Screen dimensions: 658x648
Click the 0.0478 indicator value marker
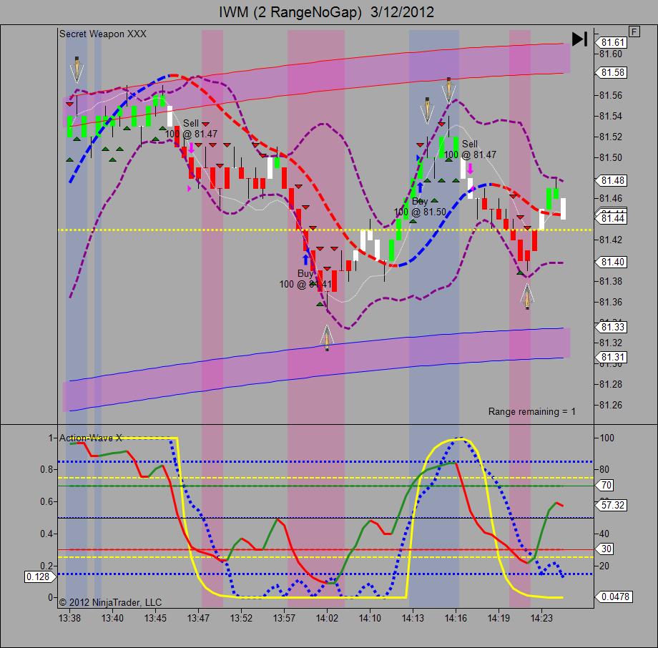tap(614, 597)
